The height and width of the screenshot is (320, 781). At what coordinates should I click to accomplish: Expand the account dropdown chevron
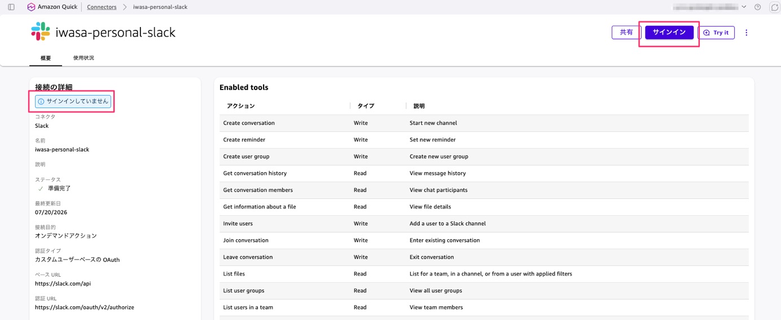pos(744,7)
